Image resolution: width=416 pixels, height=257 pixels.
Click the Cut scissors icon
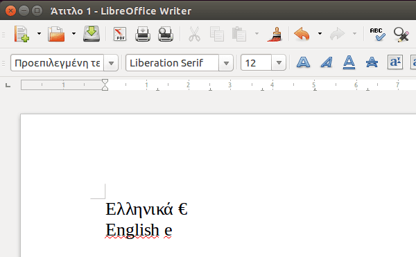(194, 34)
